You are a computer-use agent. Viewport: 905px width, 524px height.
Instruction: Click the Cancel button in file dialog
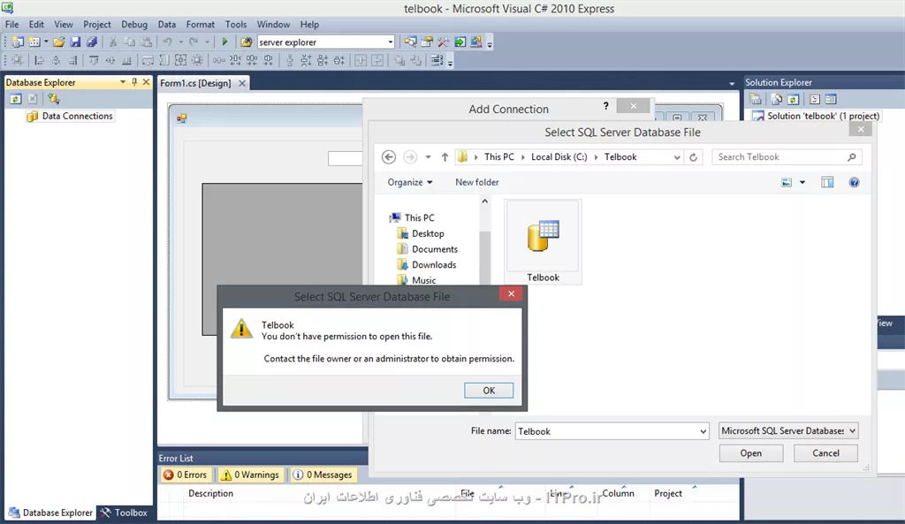(x=826, y=453)
